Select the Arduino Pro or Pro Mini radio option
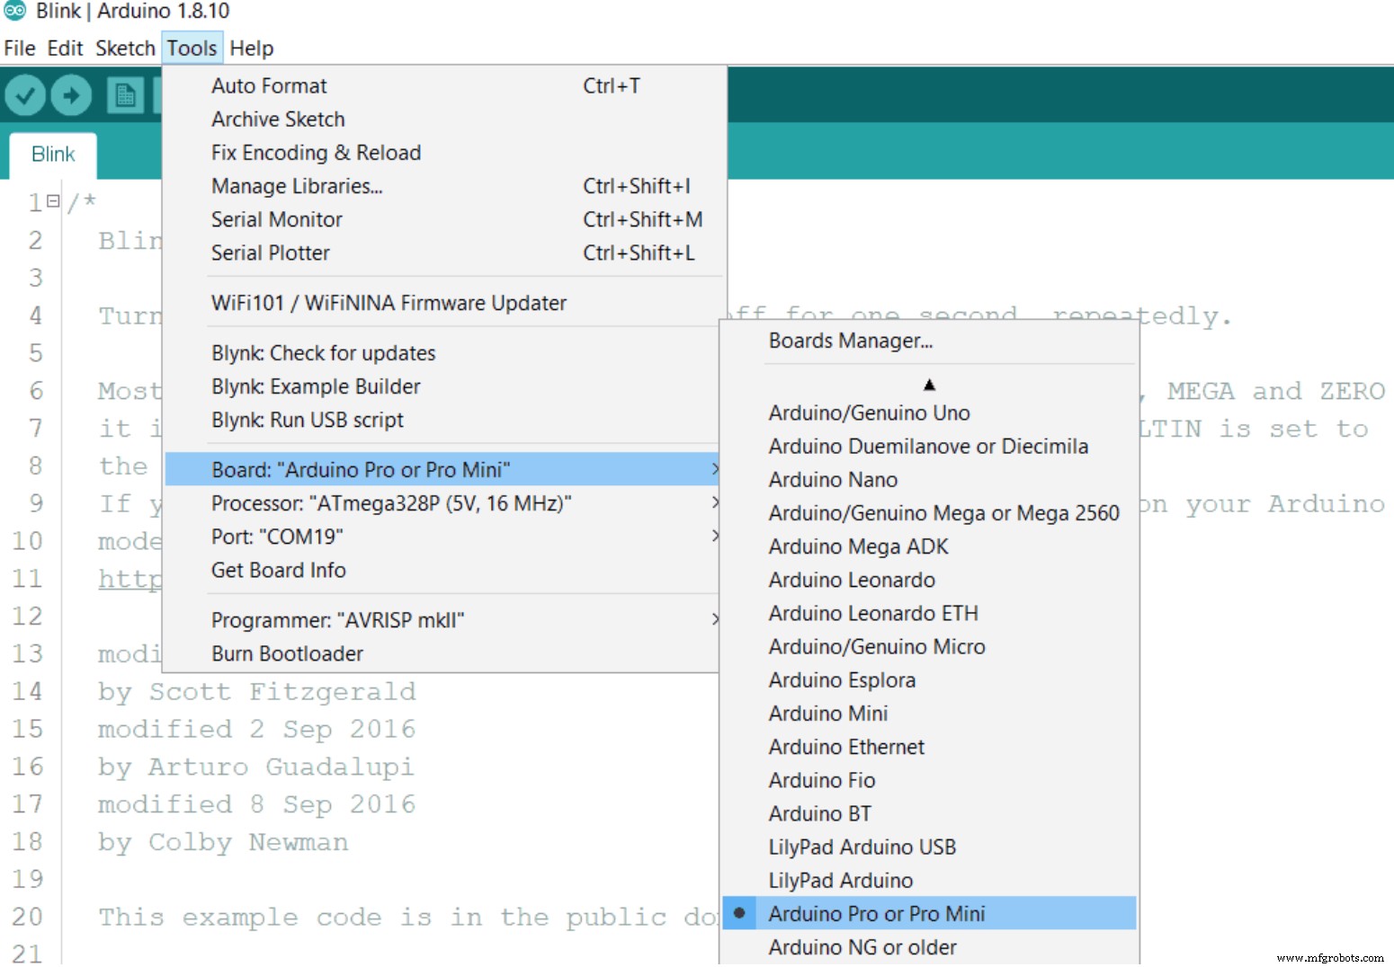This screenshot has height=967, width=1394. (x=877, y=913)
